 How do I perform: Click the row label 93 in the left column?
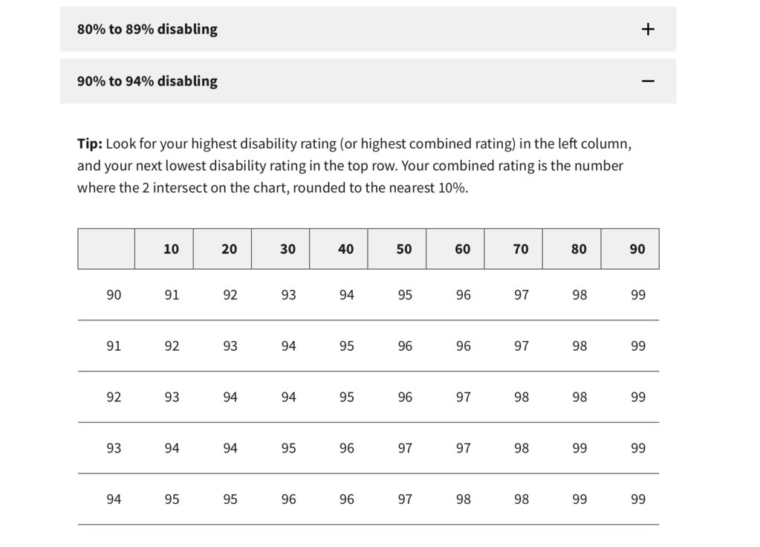pyautogui.click(x=114, y=448)
